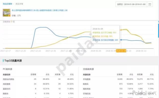Click the blue vertical scrollbar on right edge
Screen dimensions: 159x98
tap(158, 31)
